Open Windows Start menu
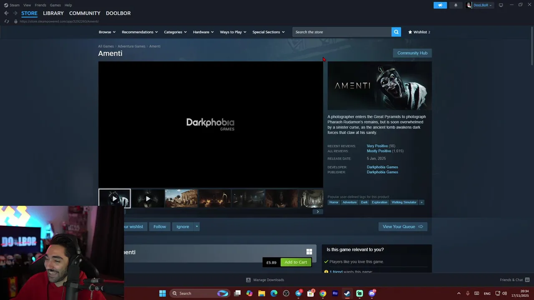 coord(162,293)
